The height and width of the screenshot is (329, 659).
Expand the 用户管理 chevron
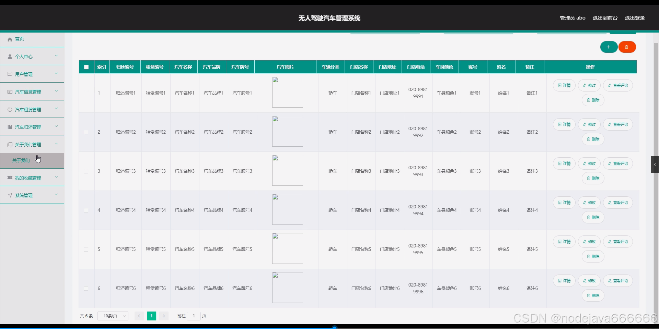(x=56, y=74)
